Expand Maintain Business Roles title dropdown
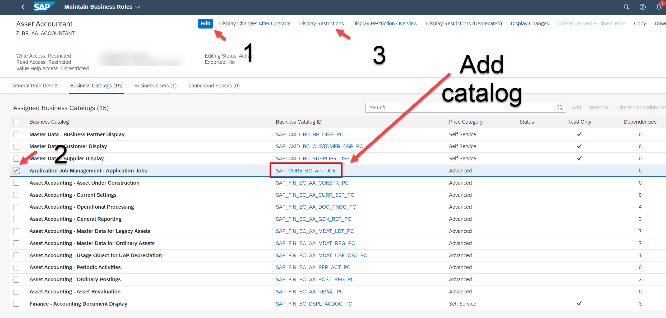The width and height of the screenshot is (666, 318). (x=137, y=7)
